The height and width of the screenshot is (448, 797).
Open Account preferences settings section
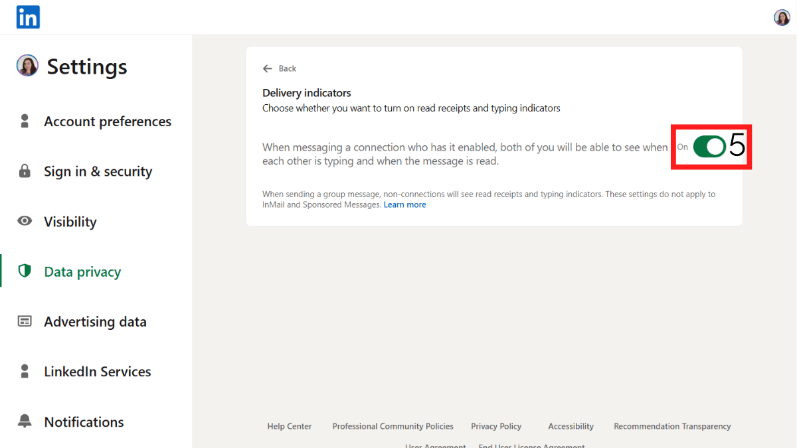pos(108,121)
